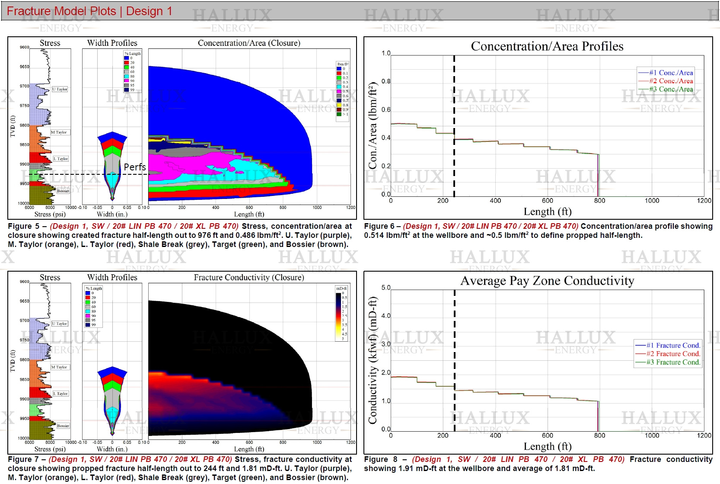Select the 'L Taylor' label in Figure 7 stress plot
720x484 pixels.
(61, 394)
